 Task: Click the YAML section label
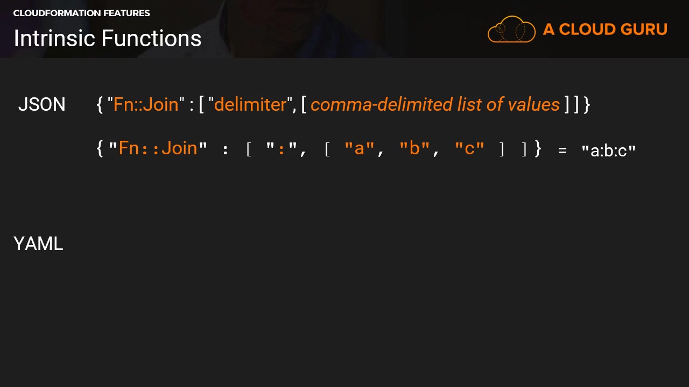pos(38,243)
